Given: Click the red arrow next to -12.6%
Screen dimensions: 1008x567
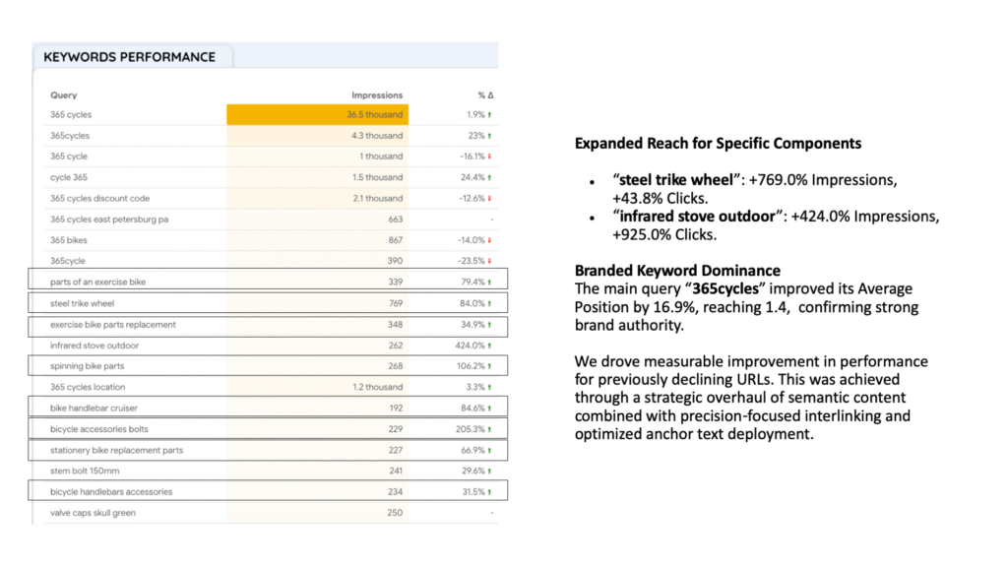Looking at the screenshot, I should (491, 199).
